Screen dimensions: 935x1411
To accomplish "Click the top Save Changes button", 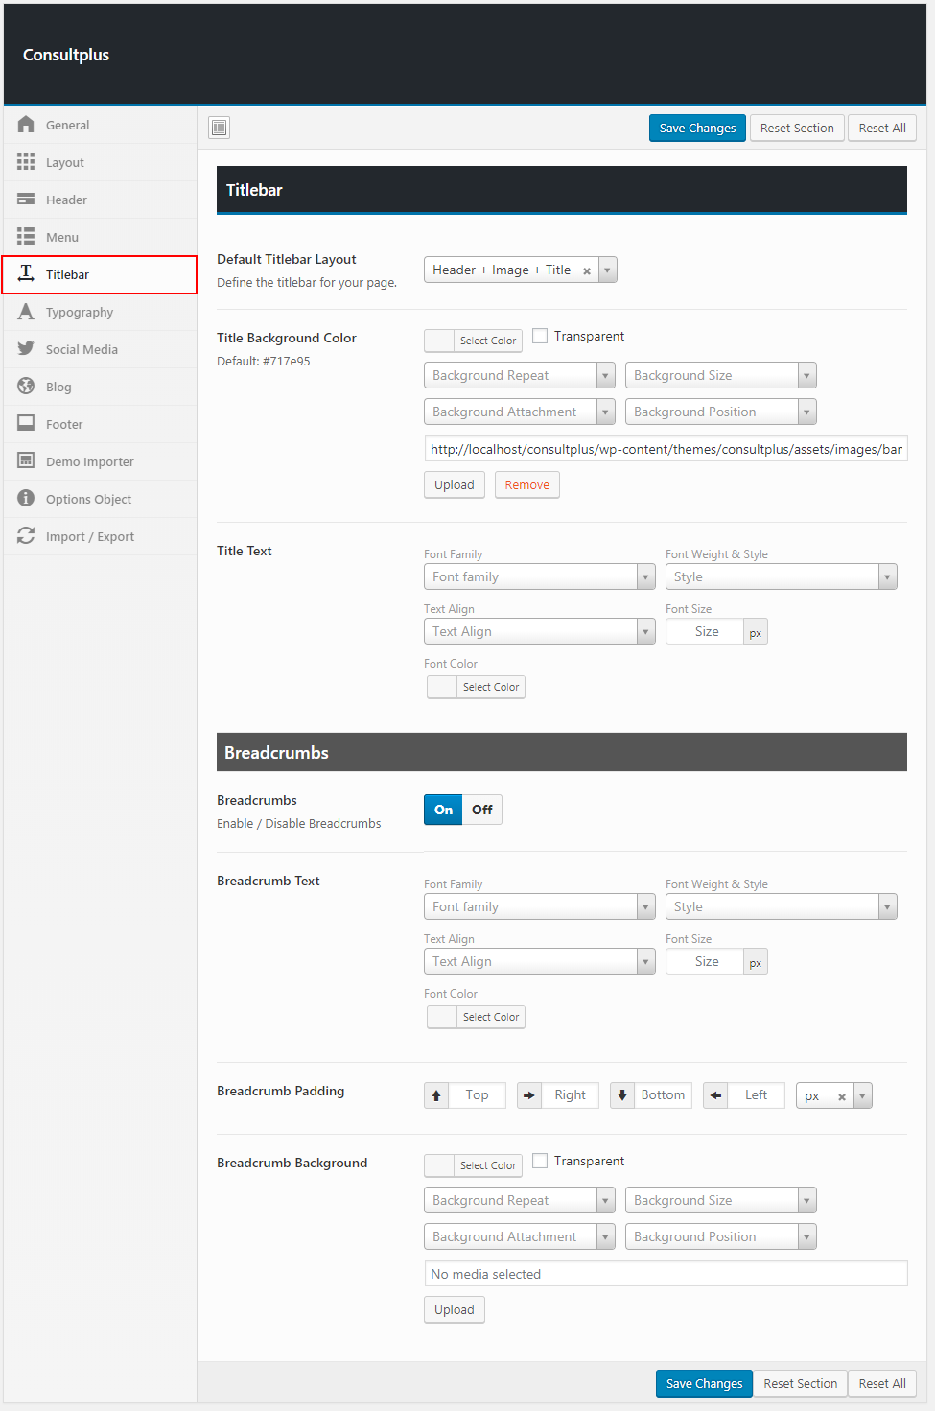I will point(697,129).
